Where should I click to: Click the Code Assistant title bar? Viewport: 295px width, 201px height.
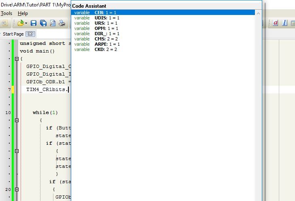coord(167,6)
